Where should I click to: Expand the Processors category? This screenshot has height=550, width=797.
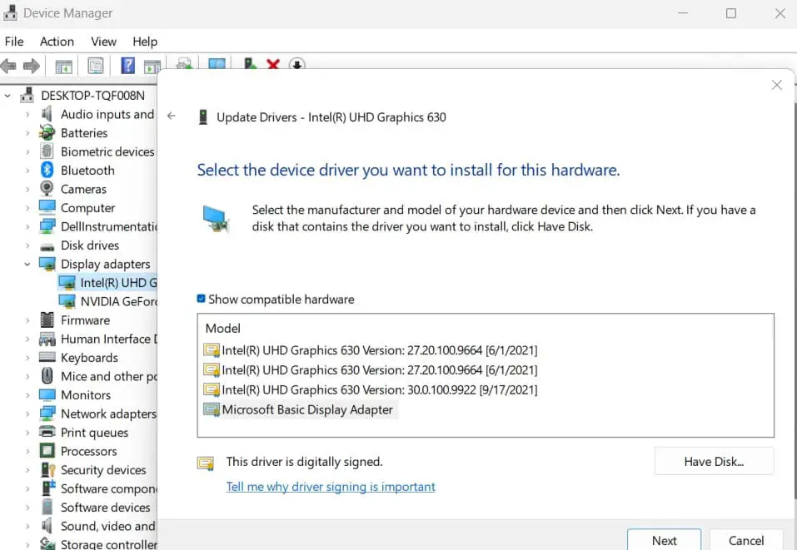point(27,452)
